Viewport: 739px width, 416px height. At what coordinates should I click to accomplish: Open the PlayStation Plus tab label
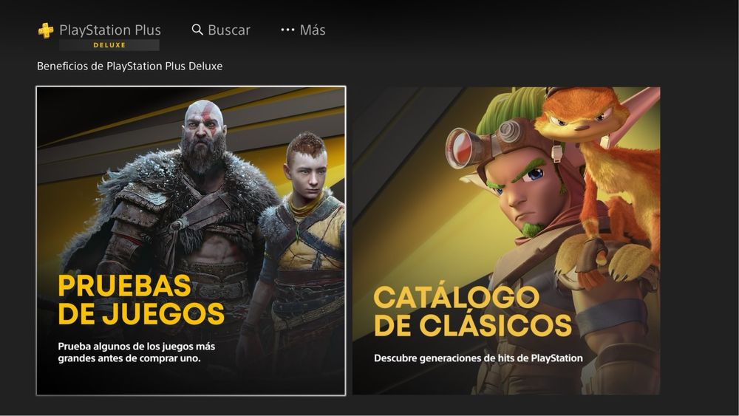(x=110, y=30)
